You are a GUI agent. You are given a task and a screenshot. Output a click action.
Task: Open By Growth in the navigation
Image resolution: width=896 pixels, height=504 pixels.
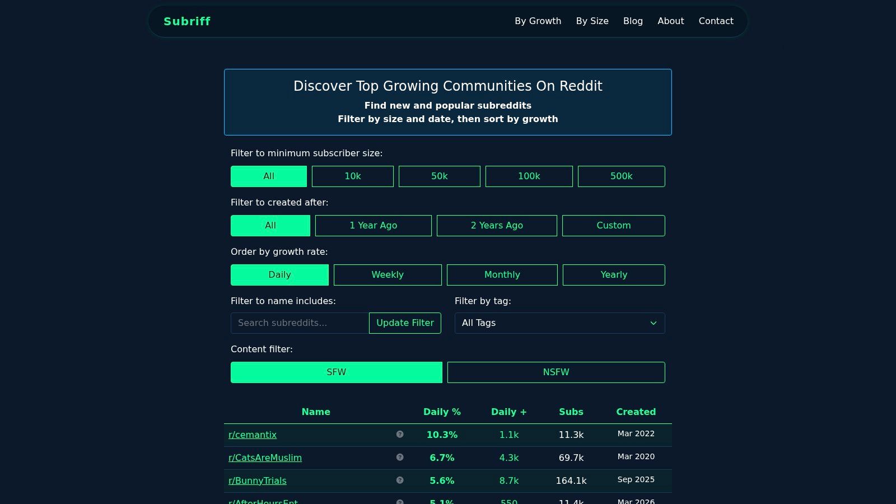click(538, 21)
